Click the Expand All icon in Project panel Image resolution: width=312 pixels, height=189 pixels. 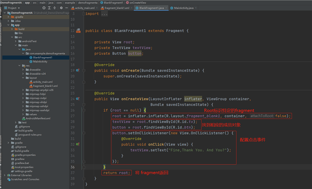(x=49, y=8)
